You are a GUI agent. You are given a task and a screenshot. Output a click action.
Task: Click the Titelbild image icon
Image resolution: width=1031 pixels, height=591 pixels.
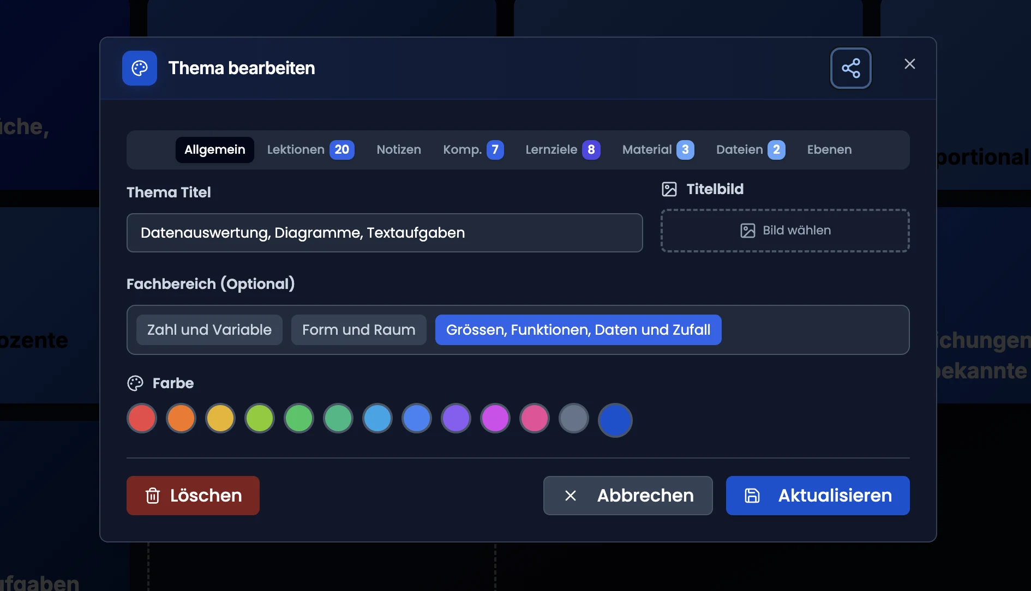[669, 189]
